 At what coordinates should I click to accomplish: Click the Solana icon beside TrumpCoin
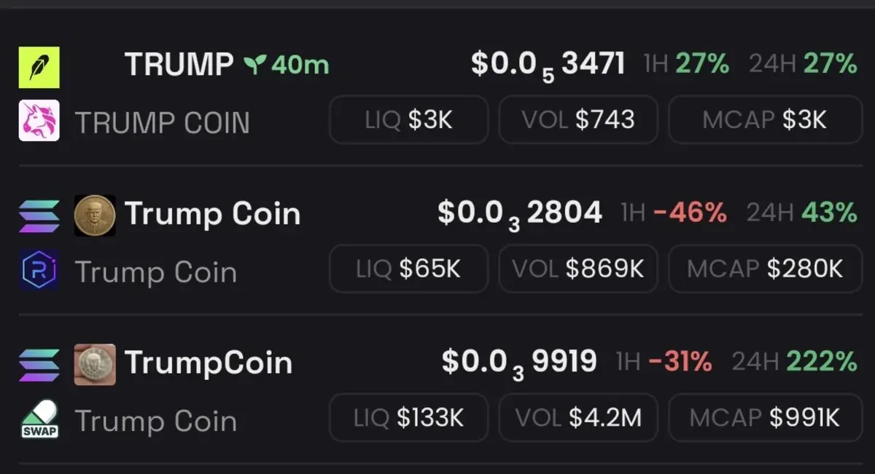(39, 365)
